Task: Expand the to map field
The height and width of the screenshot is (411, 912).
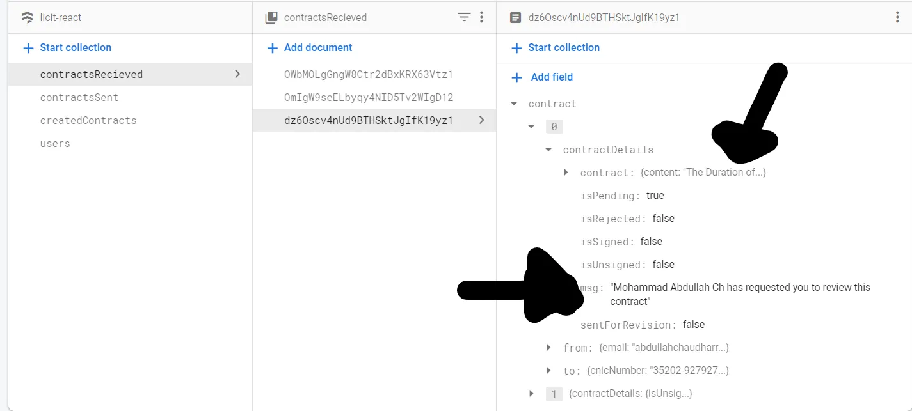Action: [548, 371]
